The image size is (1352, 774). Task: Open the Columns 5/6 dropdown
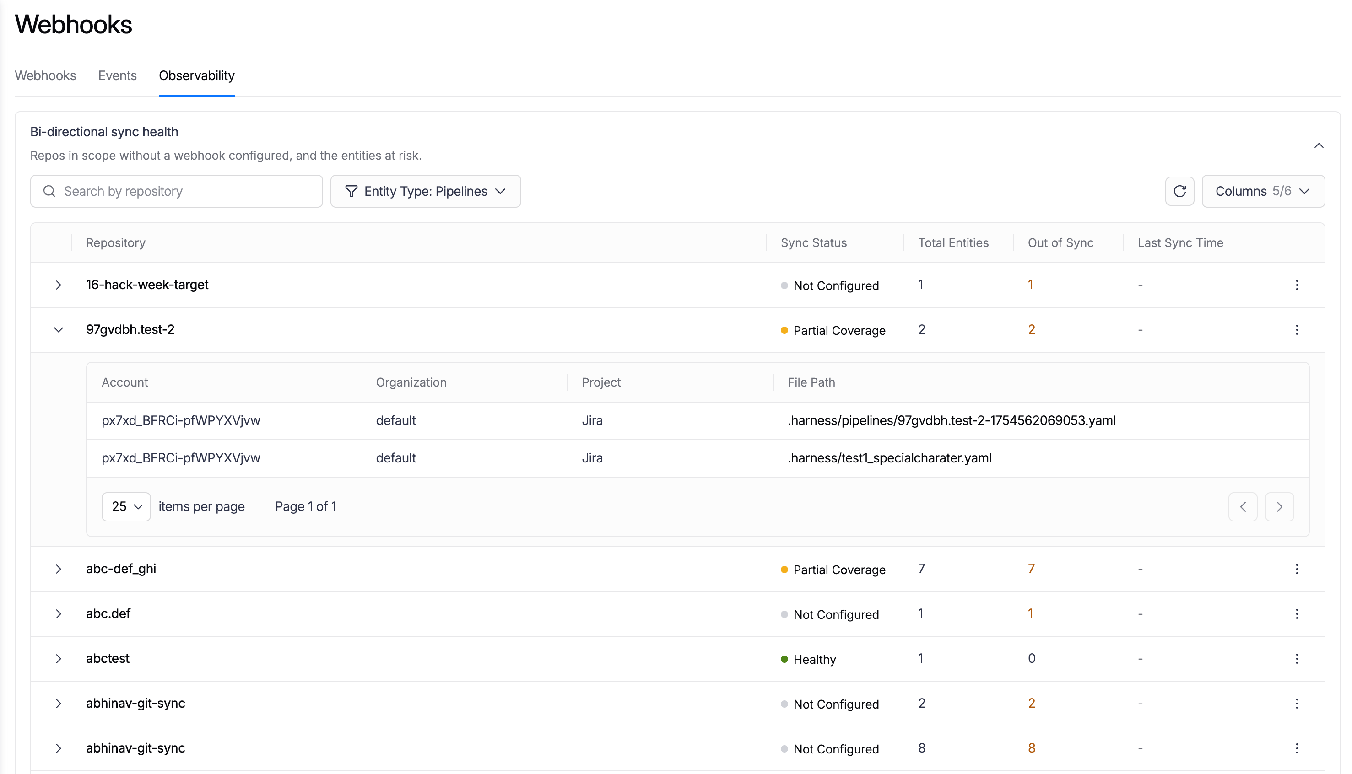(1263, 191)
